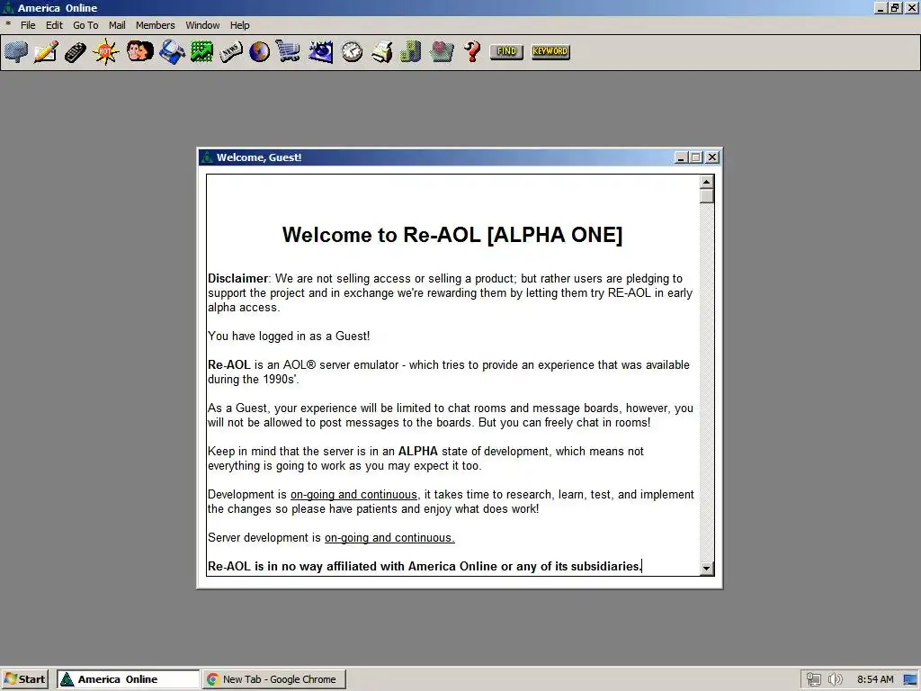Open the Channels remote control icon
The height and width of the screenshot is (691, 921).
tap(76, 51)
